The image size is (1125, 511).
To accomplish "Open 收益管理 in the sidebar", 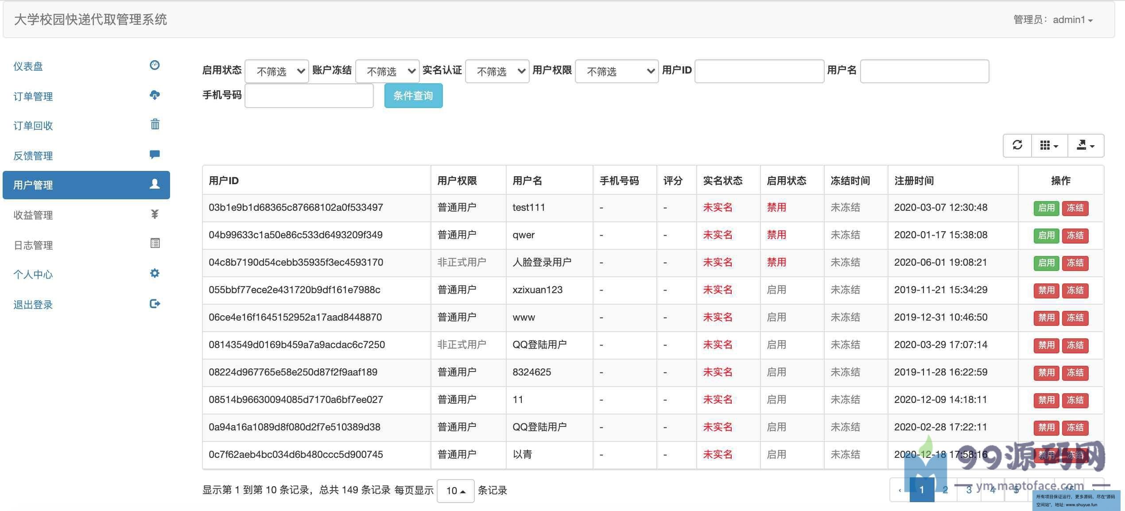I will click(x=33, y=215).
